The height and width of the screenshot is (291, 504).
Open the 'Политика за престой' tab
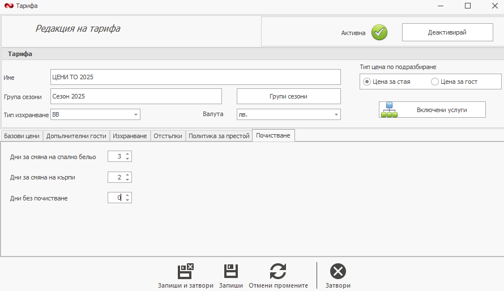(219, 136)
